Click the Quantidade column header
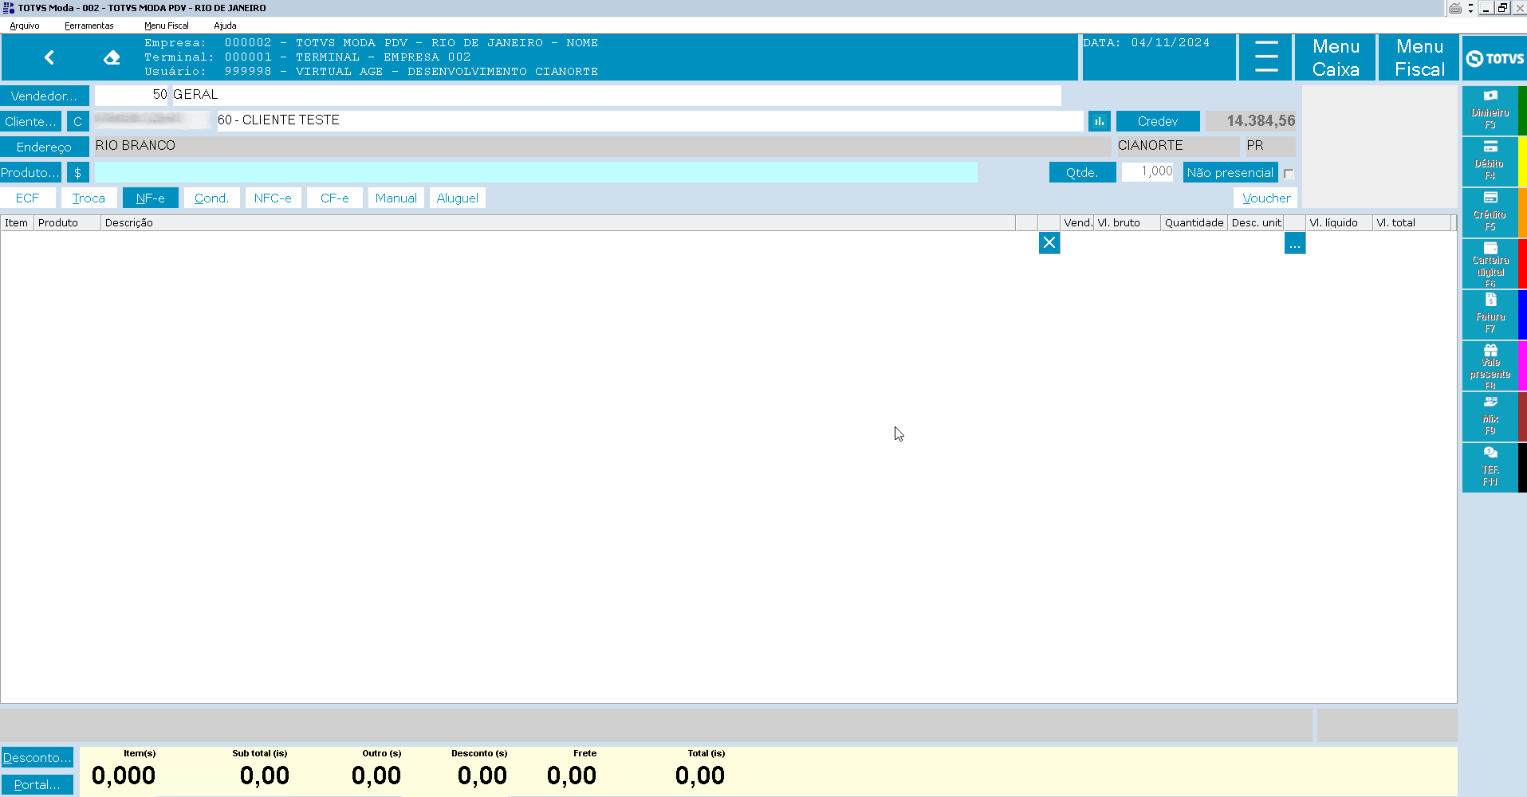This screenshot has width=1527, height=797. click(x=1194, y=223)
